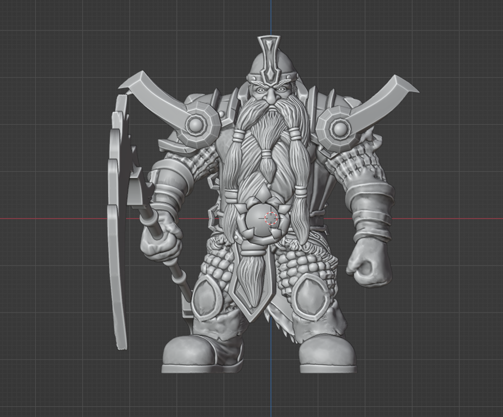Click the 3D cursor at the belt
Viewport: 503px width, 417px height.
[270, 217]
